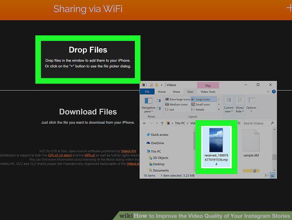The image size is (292, 220).
Task: Choose Small icons layout
Action: click(x=201, y=104)
